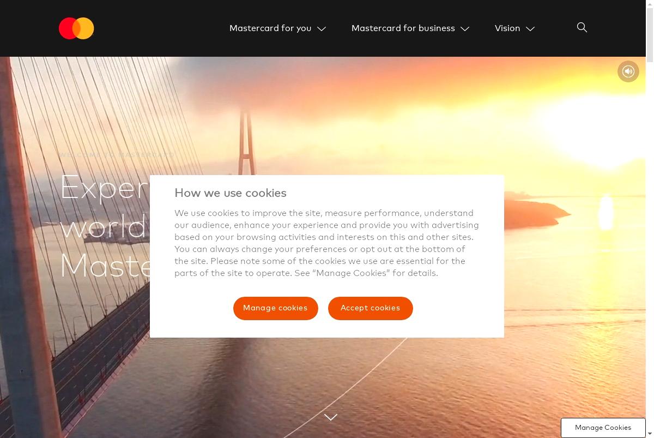This screenshot has width=654, height=438.
Task: Open the search magnifier icon
Action: [x=582, y=27]
